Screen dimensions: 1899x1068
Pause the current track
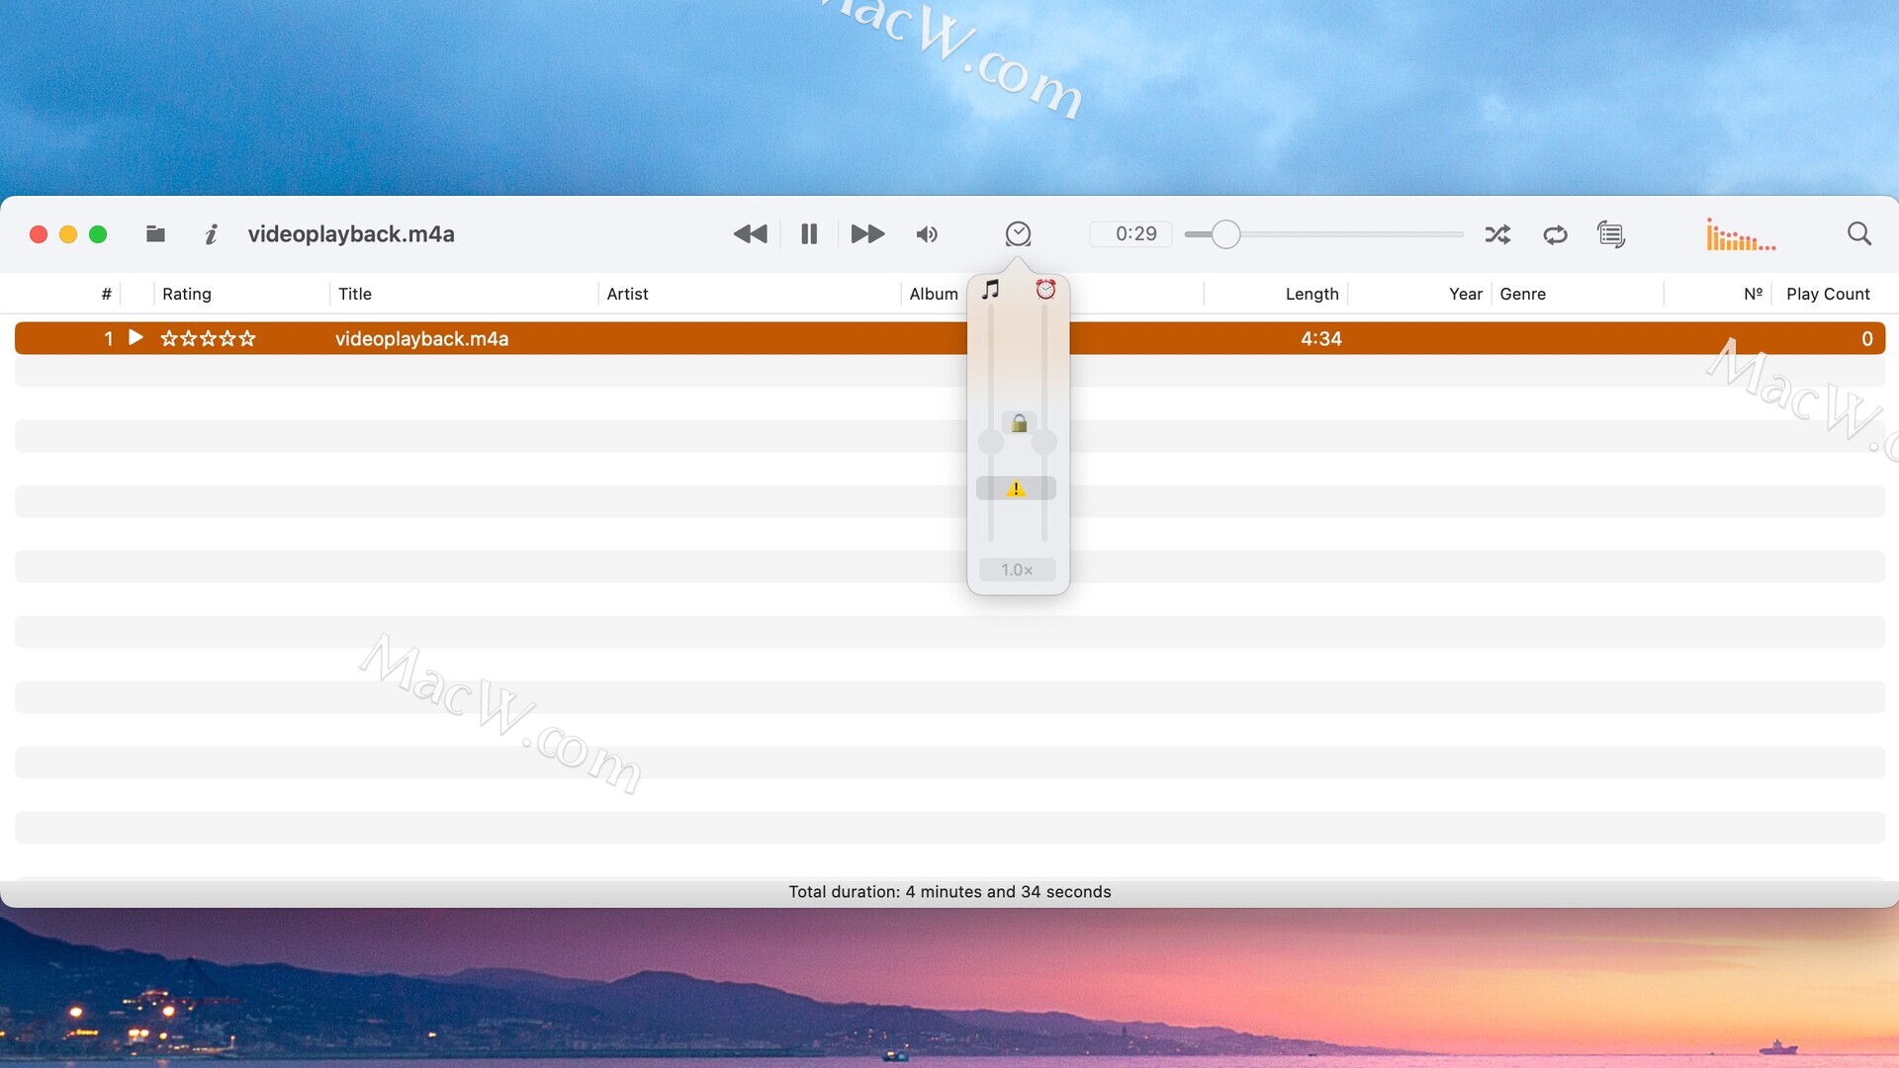(x=808, y=234)
